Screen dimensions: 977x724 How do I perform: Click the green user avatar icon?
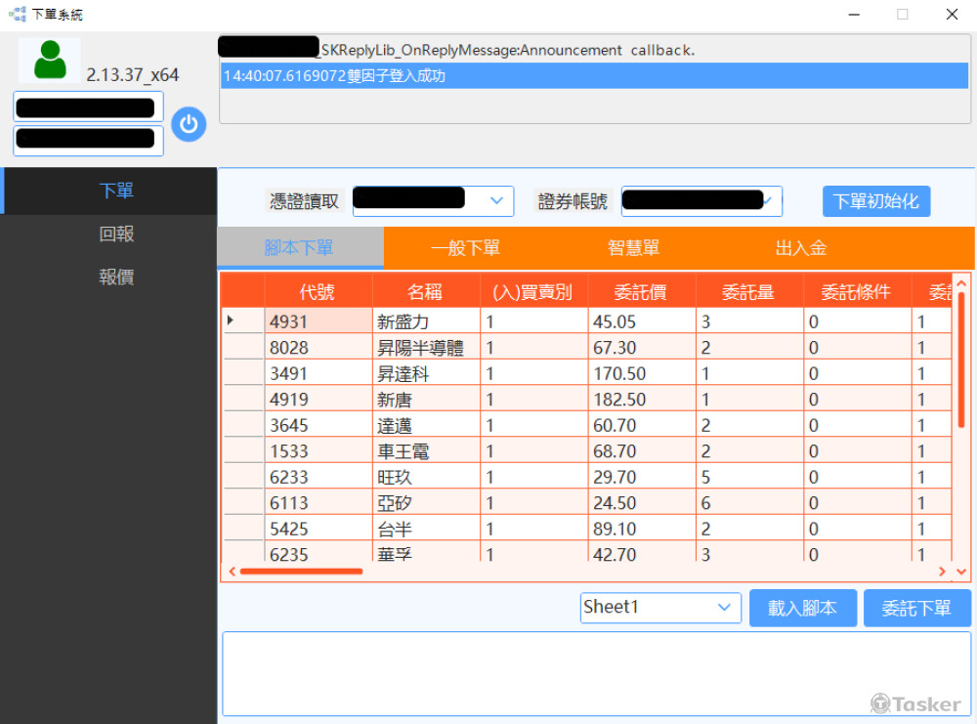pos(50,61)
